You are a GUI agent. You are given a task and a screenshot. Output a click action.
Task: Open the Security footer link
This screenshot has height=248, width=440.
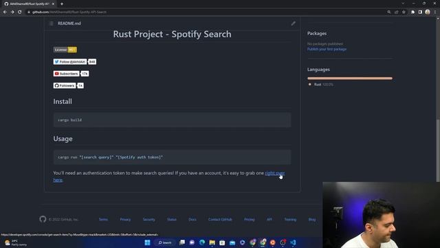pyautogui.click(x=148, y=219)
